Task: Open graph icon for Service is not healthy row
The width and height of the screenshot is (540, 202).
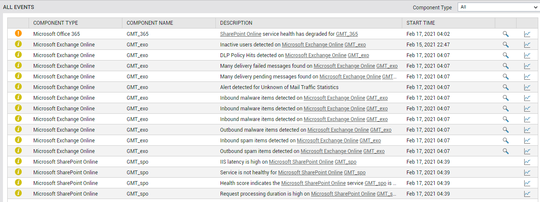Action: (527, 173)
